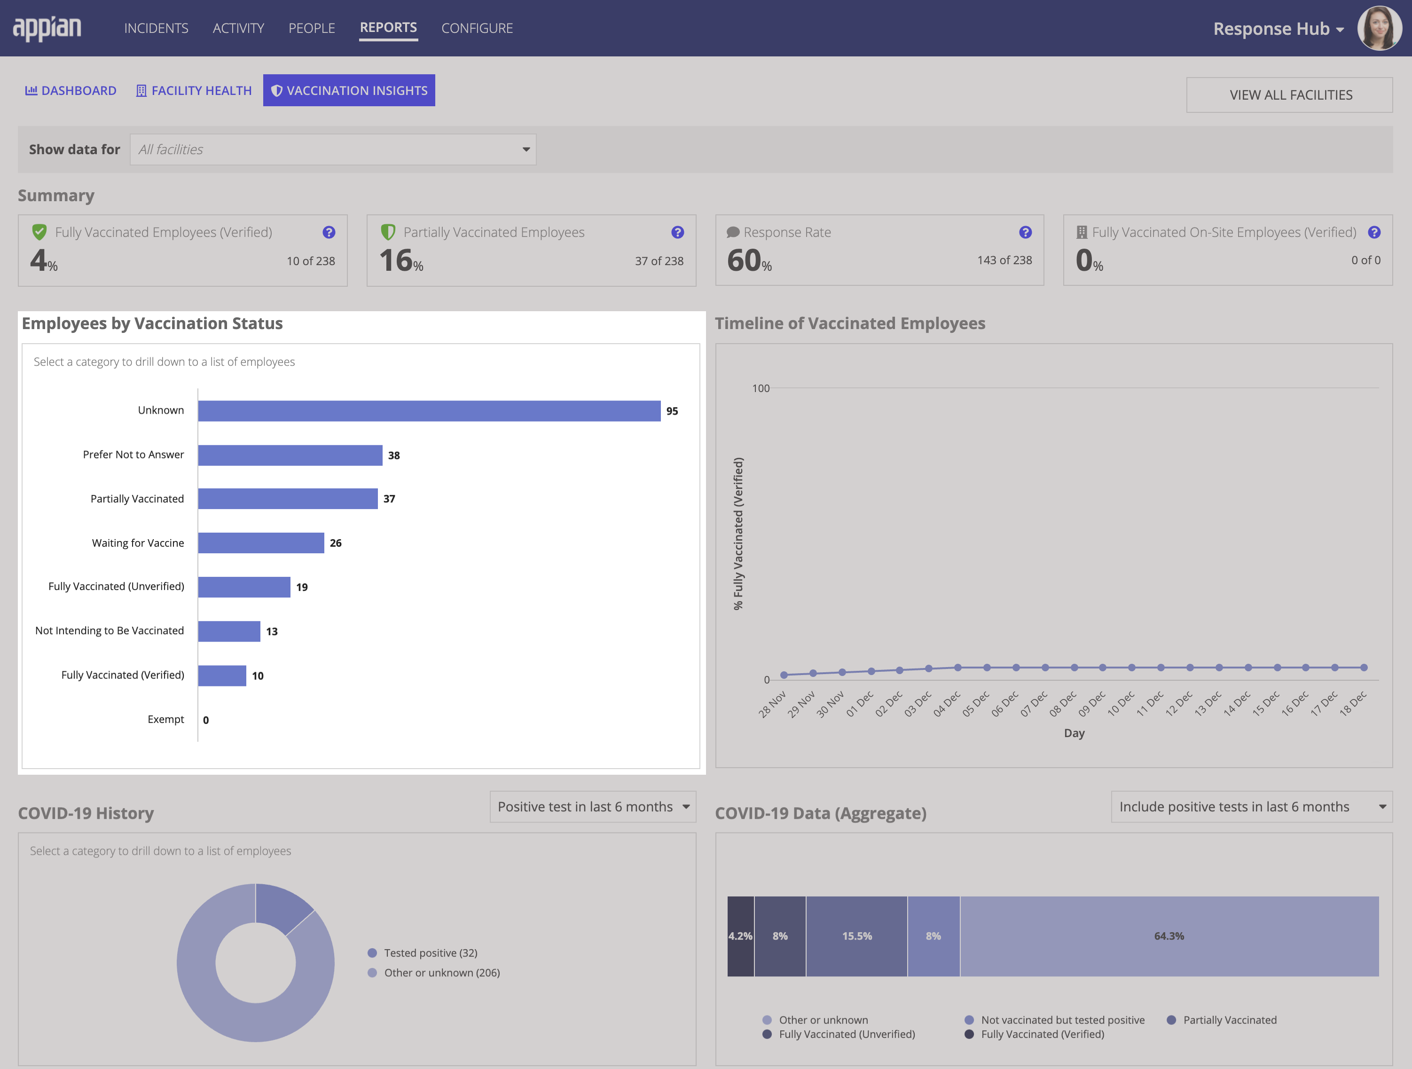The height and width of the screenshot is (1069, 1412).
Task: Toggle Other or unknown (206) legend item
Action: pos(434,973)
